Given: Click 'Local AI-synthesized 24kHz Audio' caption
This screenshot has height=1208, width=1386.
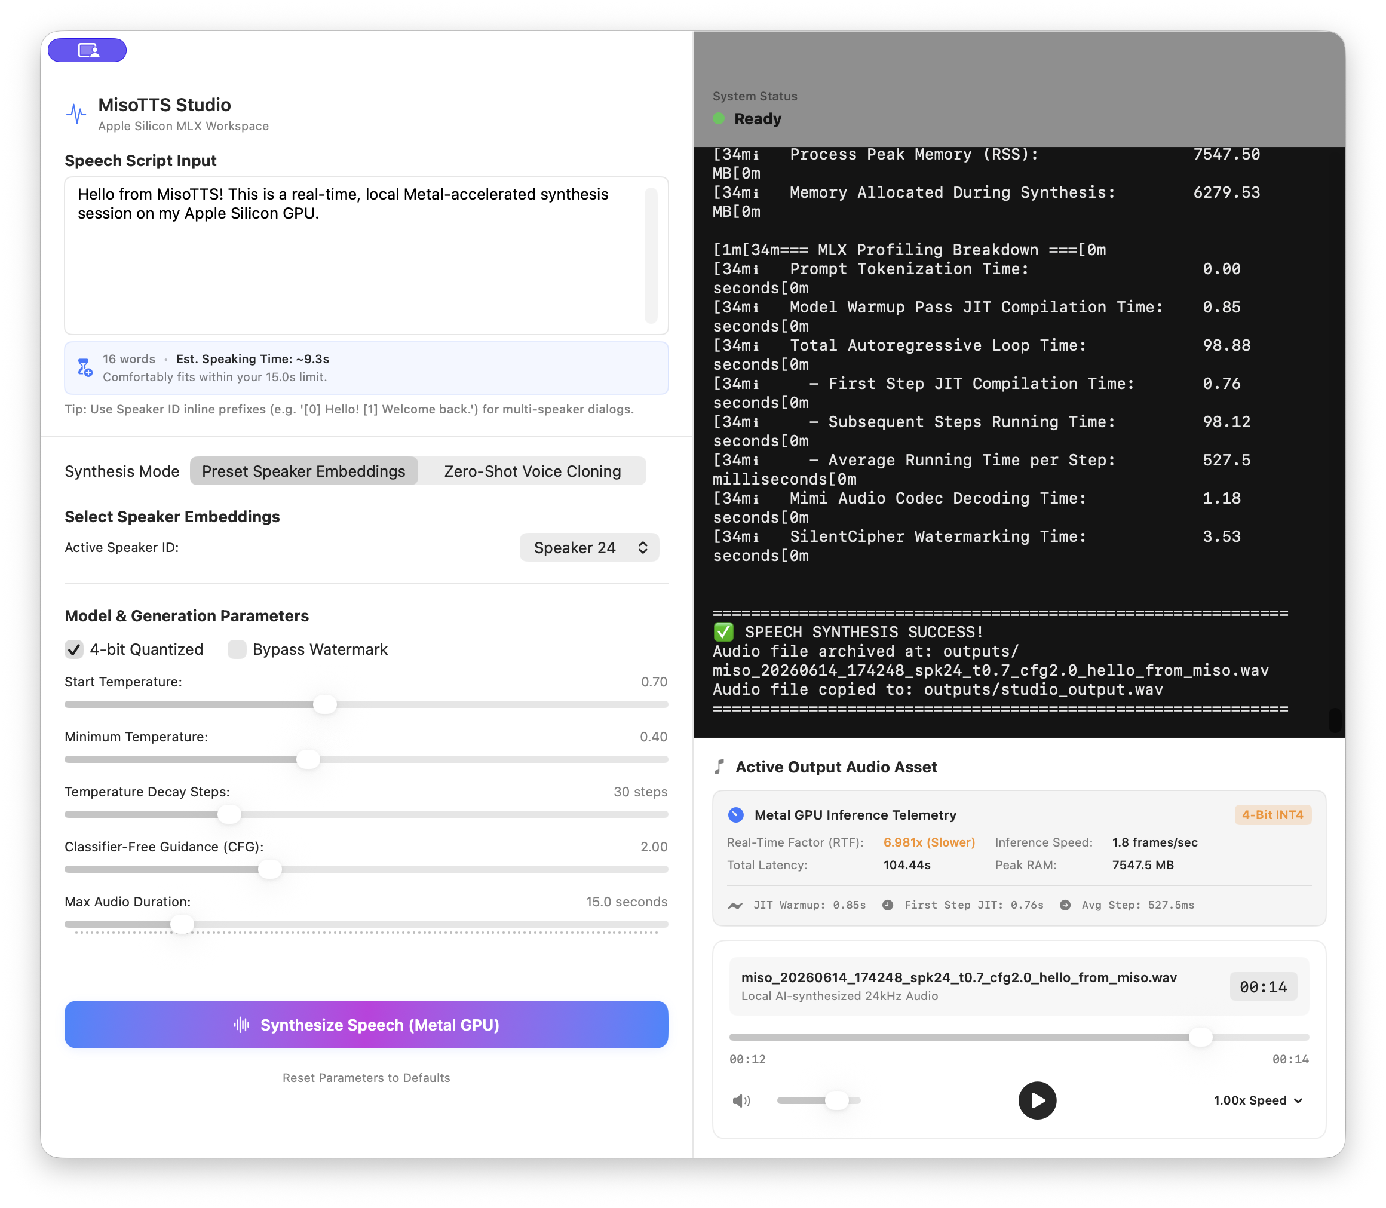Looking at the screenshot, I should pos(839,996).
